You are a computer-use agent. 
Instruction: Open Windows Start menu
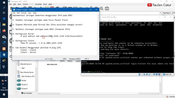pyautogui.click(x=4, y=2)
